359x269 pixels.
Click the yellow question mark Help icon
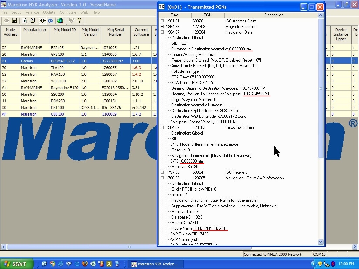(80, 21)
